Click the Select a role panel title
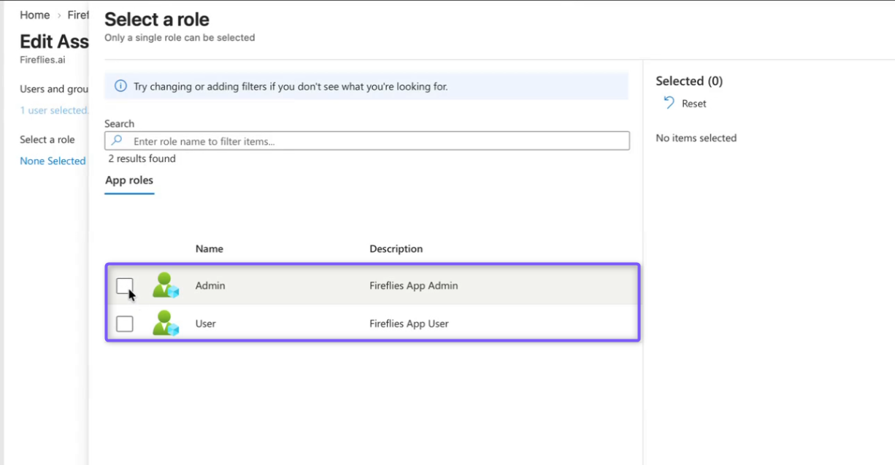 coord(157,20)
